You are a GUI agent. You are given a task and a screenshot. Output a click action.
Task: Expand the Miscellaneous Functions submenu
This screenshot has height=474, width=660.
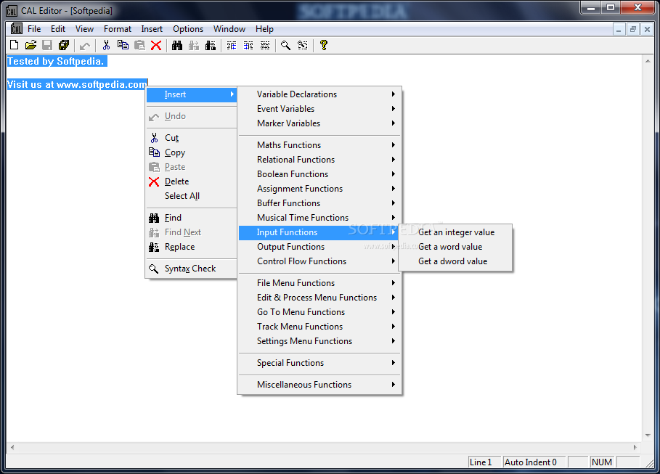319,384
